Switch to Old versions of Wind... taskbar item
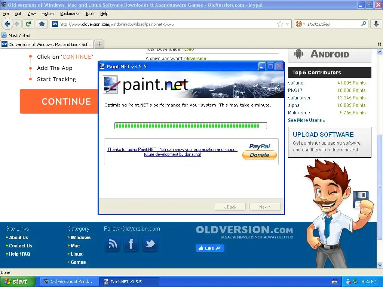This screenshot has height=287, width=383. tap(69, 281)
